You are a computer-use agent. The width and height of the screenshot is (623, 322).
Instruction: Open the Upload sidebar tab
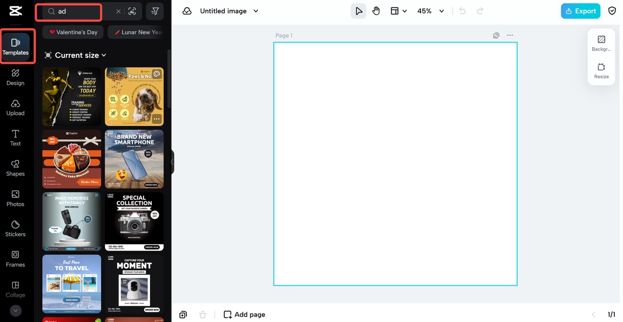[x=16, y=107]
